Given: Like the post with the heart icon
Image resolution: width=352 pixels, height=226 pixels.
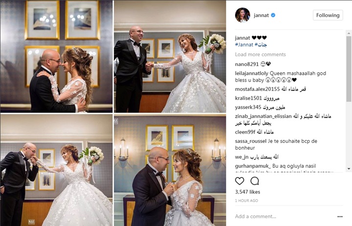Looking at the screenshot, I should pyautogui.click(x=240, y=181).
